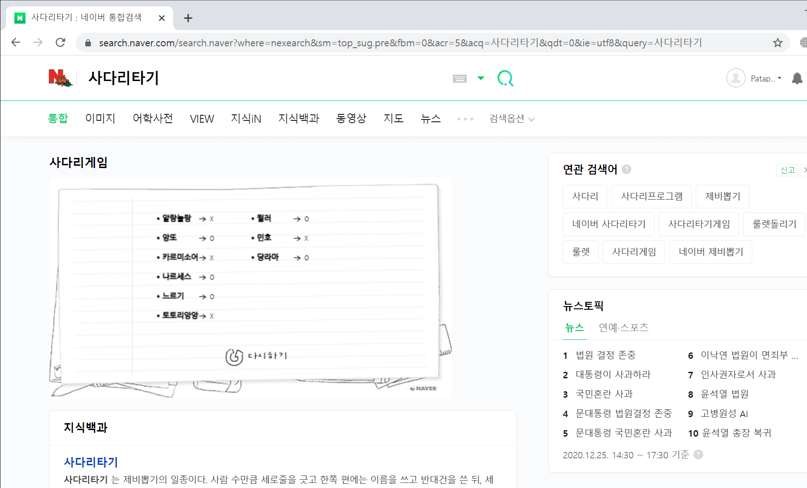Close the 사다리타기 browser tab
Image resolution: width=807 pixels, height=488 pixels.
coord(162,18)
